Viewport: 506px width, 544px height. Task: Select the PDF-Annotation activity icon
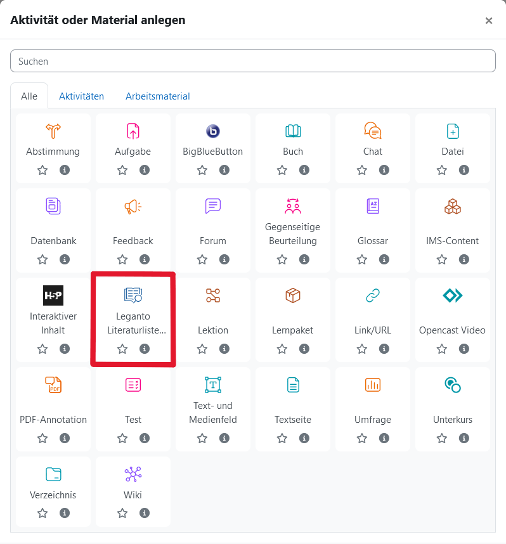pos(53,385)
